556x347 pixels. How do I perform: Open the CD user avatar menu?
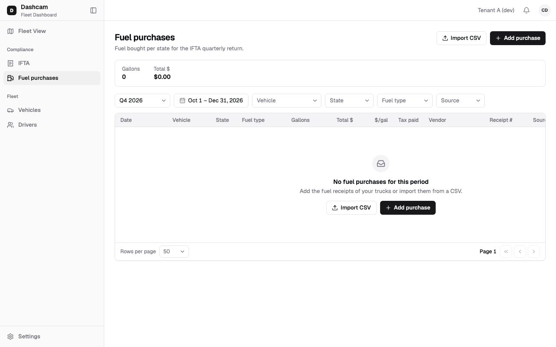point(545,10)
